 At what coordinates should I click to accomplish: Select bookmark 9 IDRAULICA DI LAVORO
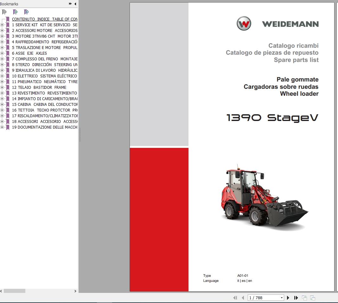[x=45, y=70]
